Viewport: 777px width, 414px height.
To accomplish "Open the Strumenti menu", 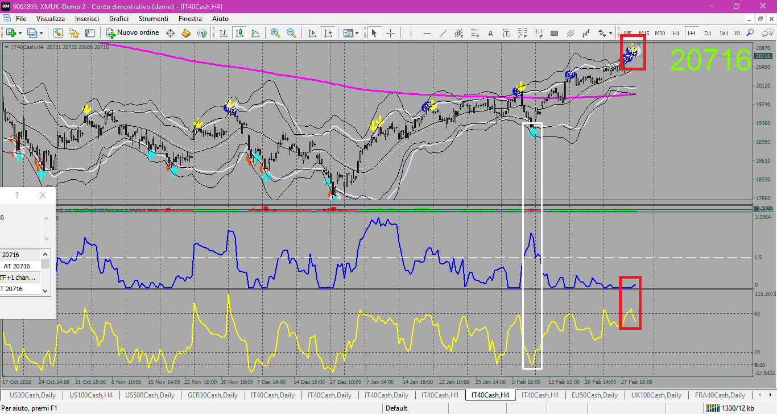I will [x=154, y=19].
